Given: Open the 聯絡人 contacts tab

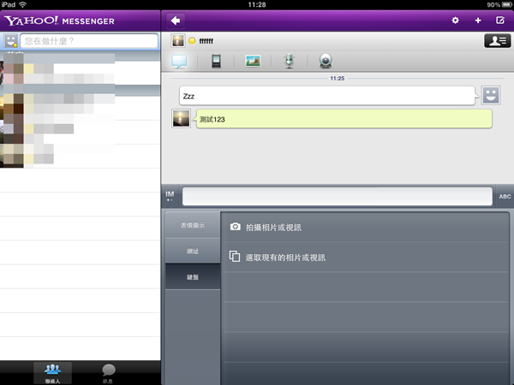Looking at the screenshot, I should point(52,373).
